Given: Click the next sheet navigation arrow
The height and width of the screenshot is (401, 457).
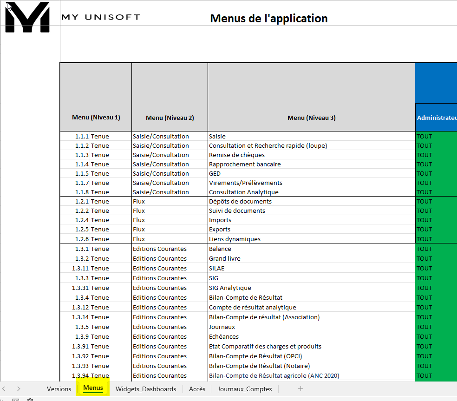Looking at the screenshot, I should click(19, 389).
